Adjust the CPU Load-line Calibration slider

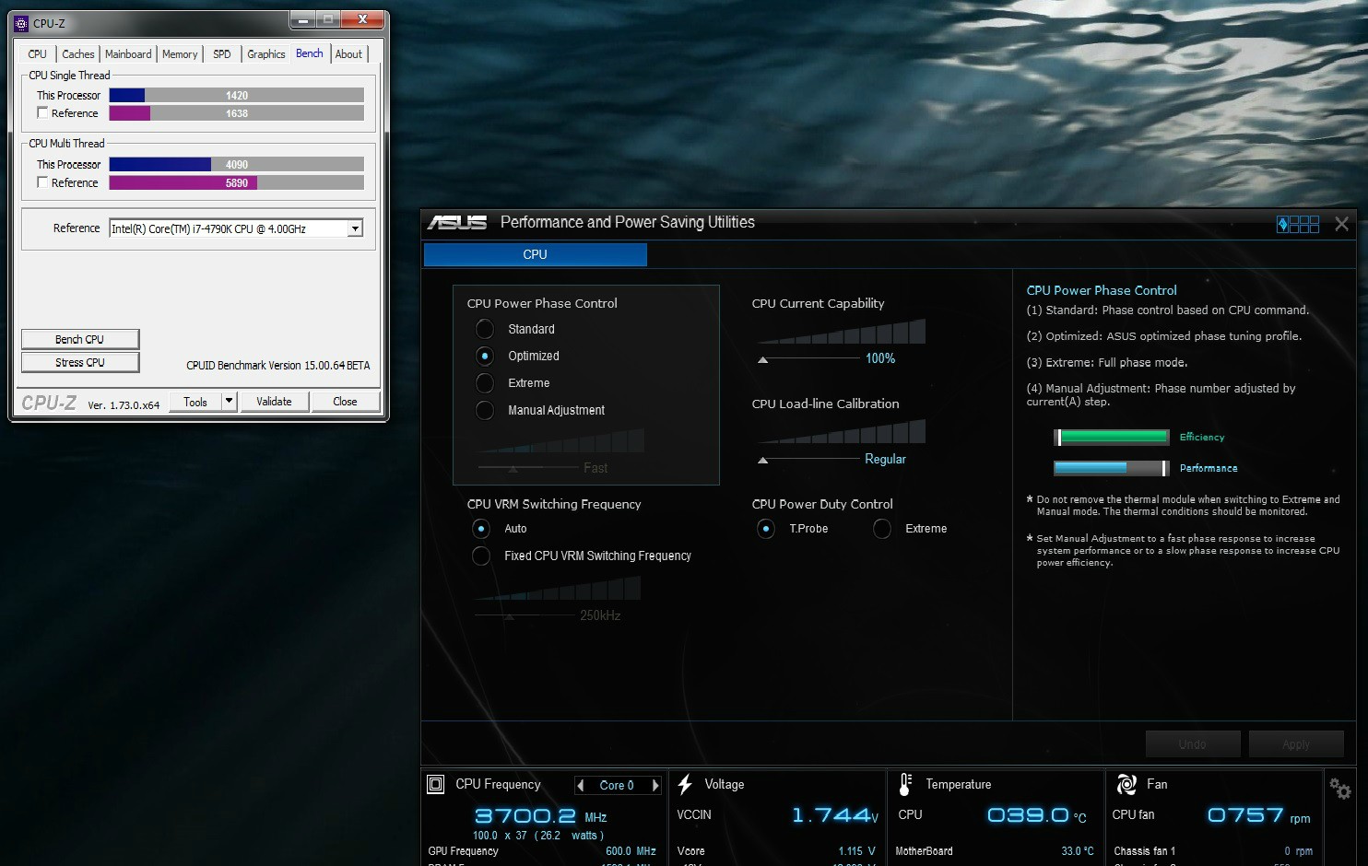tap(762, 460)
